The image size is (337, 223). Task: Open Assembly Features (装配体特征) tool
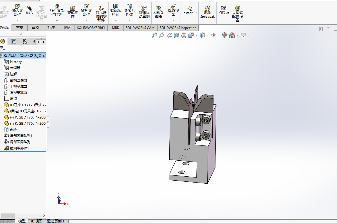pyautogui.click(x=116, y=10)
